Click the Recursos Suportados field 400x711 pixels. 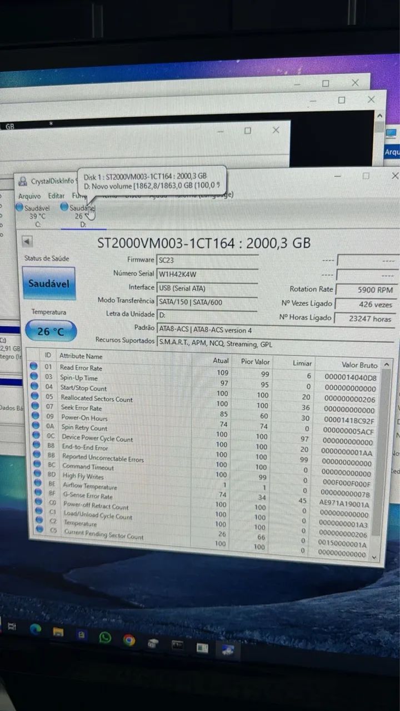(x=276, y=344)
